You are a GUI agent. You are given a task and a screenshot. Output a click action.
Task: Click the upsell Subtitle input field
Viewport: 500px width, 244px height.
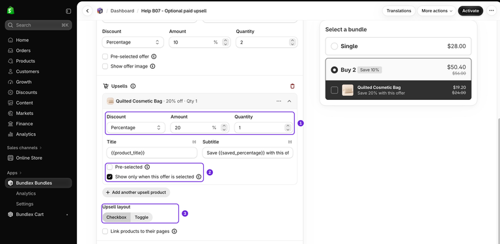click(248, 152)
